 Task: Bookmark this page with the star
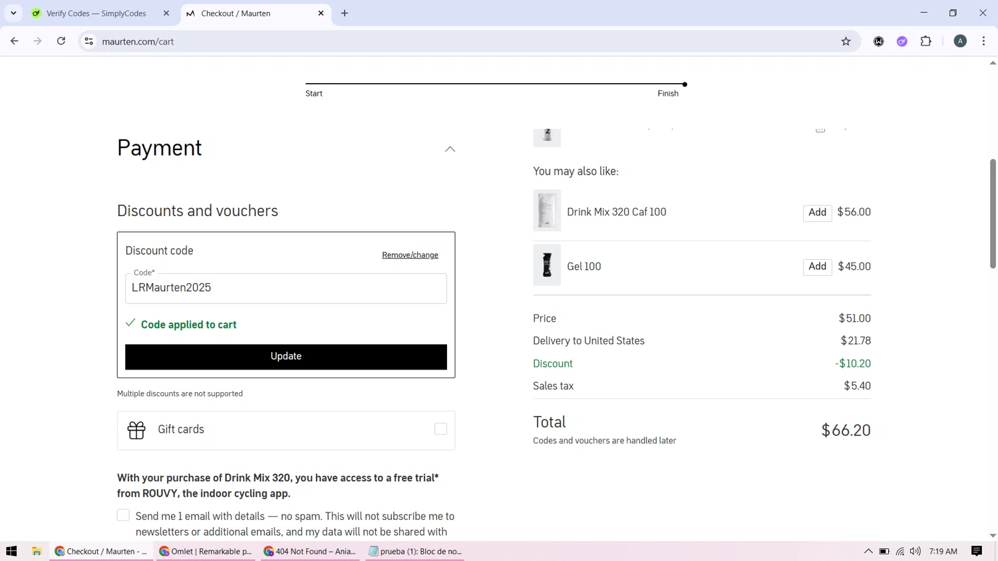[846, 41]
